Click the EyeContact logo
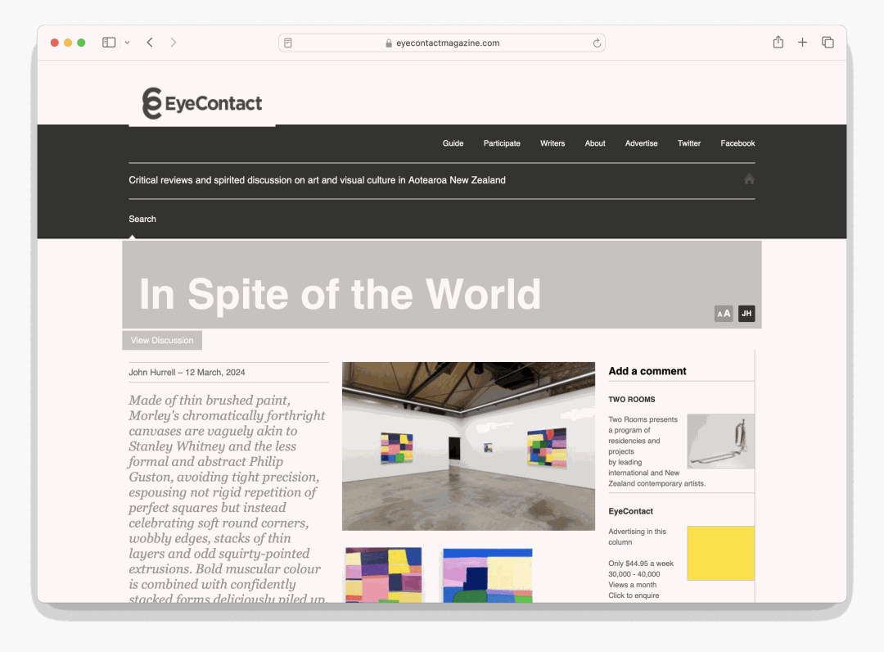Viewport: 884px width, 652px height. pyautogui.click(x=202, y=104)
